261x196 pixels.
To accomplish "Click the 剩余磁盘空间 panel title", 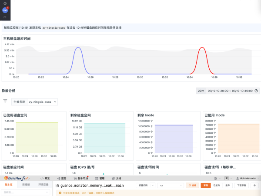I will point(80,115).
